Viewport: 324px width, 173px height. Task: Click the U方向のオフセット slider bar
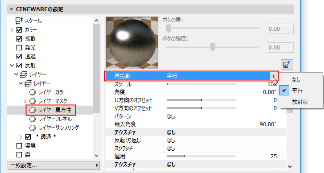point(202,100)
